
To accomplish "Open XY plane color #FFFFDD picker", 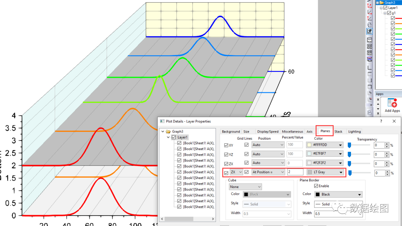I will click(x=325, y=145).
